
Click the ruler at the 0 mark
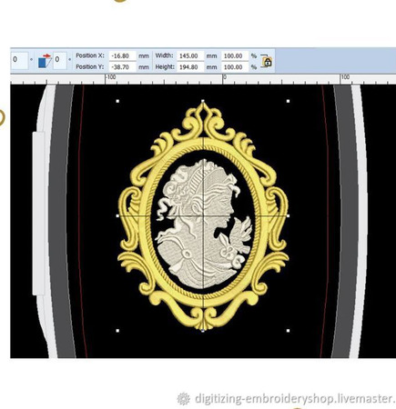point(224,78)
